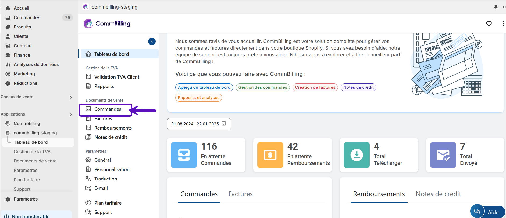Click the blue pending orders inbox icon
This screenshot has width=506, height=218.
coord(184,155)
